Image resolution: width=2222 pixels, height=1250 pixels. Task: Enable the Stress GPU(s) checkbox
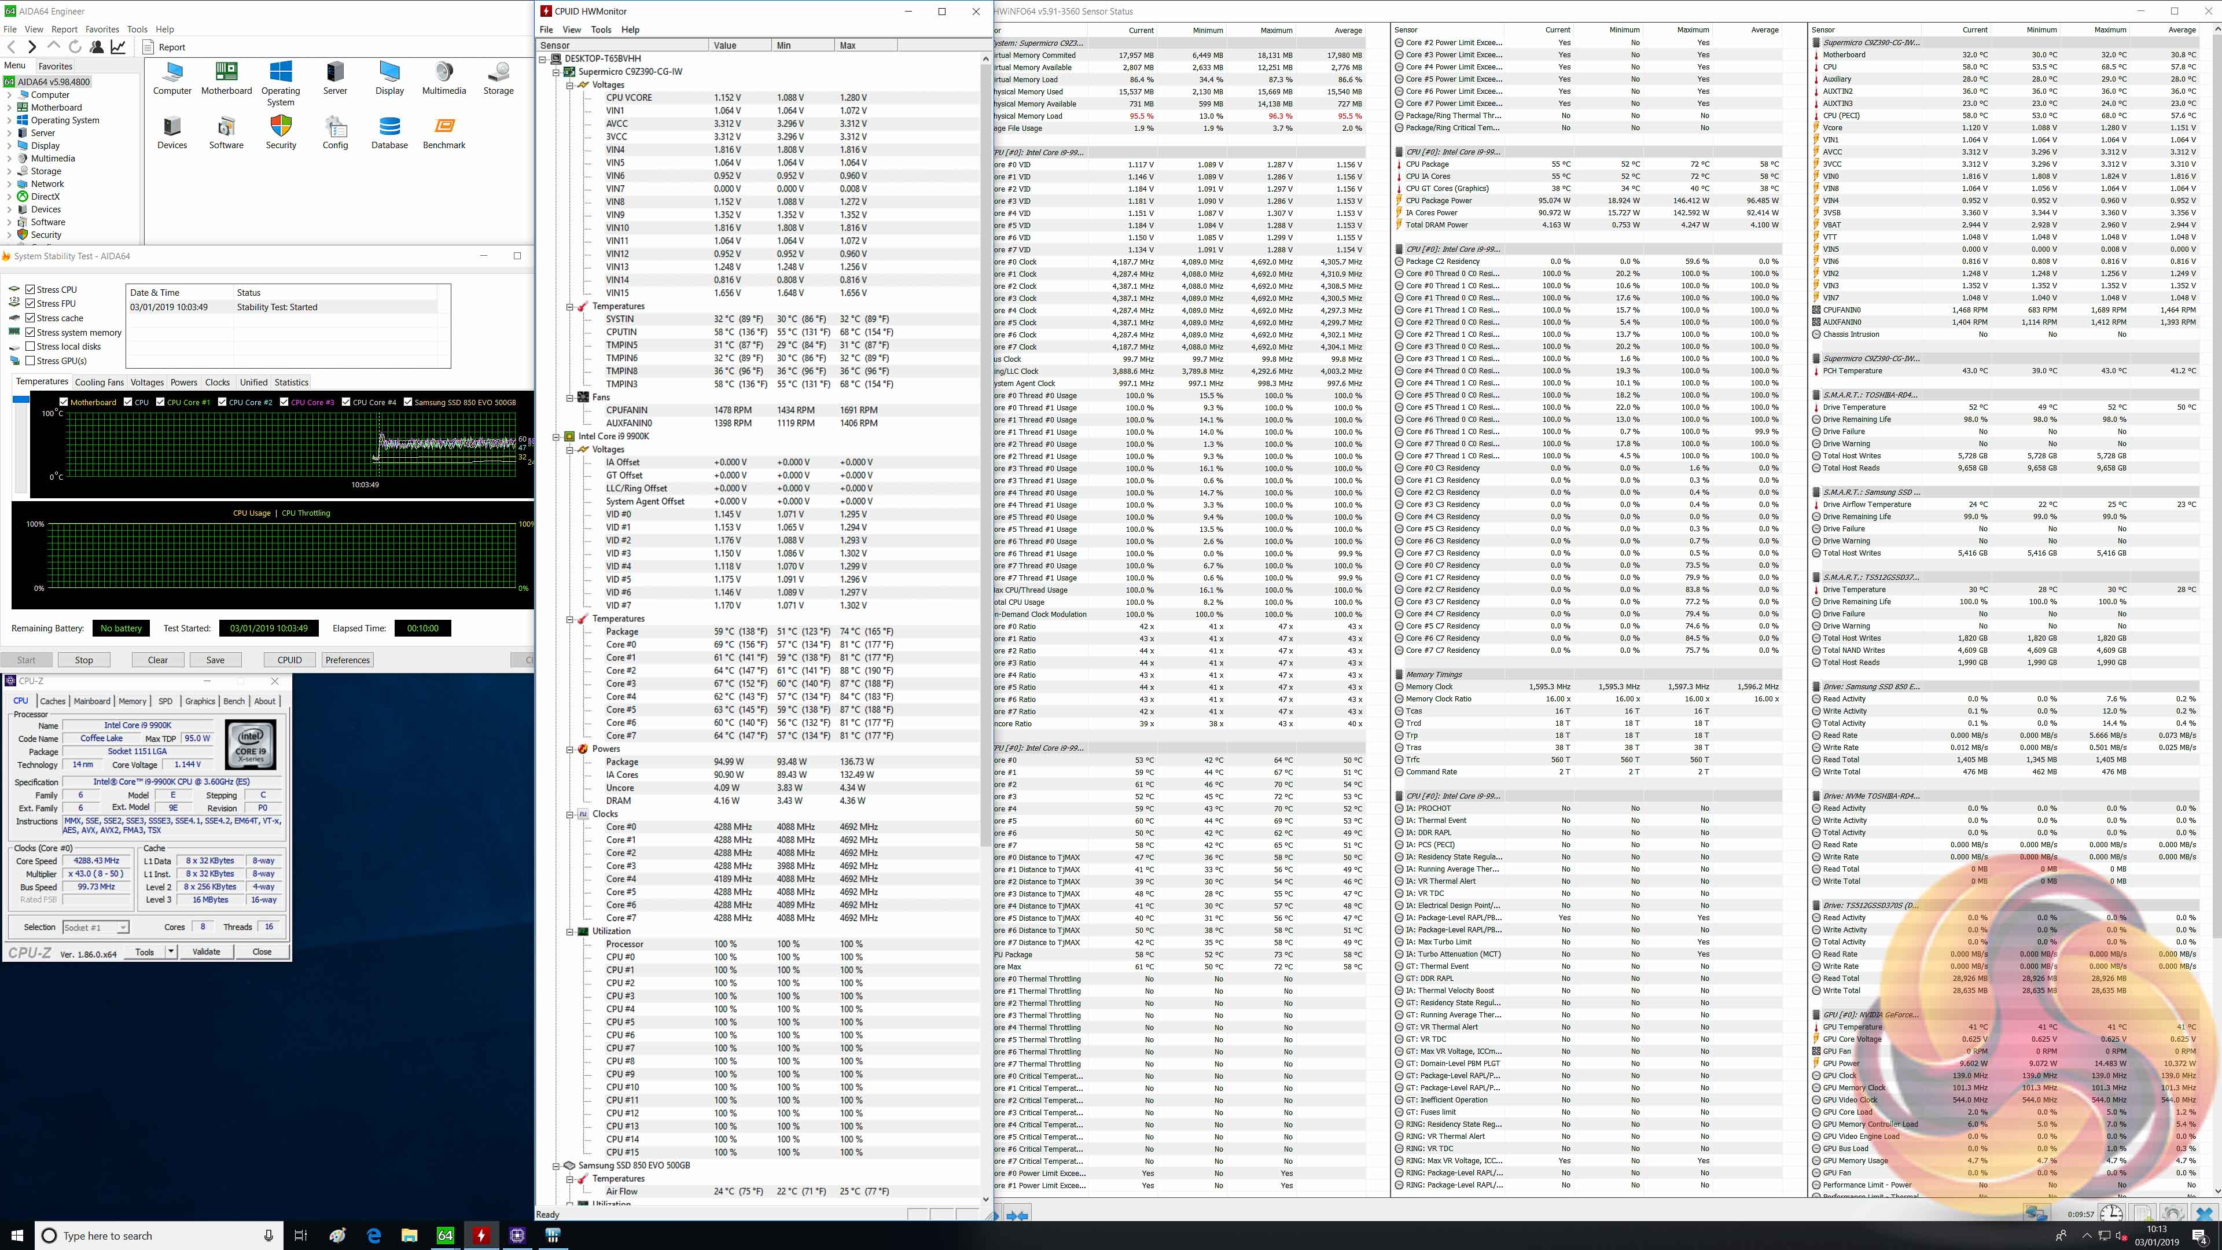coord(30,361)
